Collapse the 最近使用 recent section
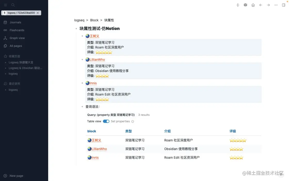 pyautogui.click(x=14, y=84)
